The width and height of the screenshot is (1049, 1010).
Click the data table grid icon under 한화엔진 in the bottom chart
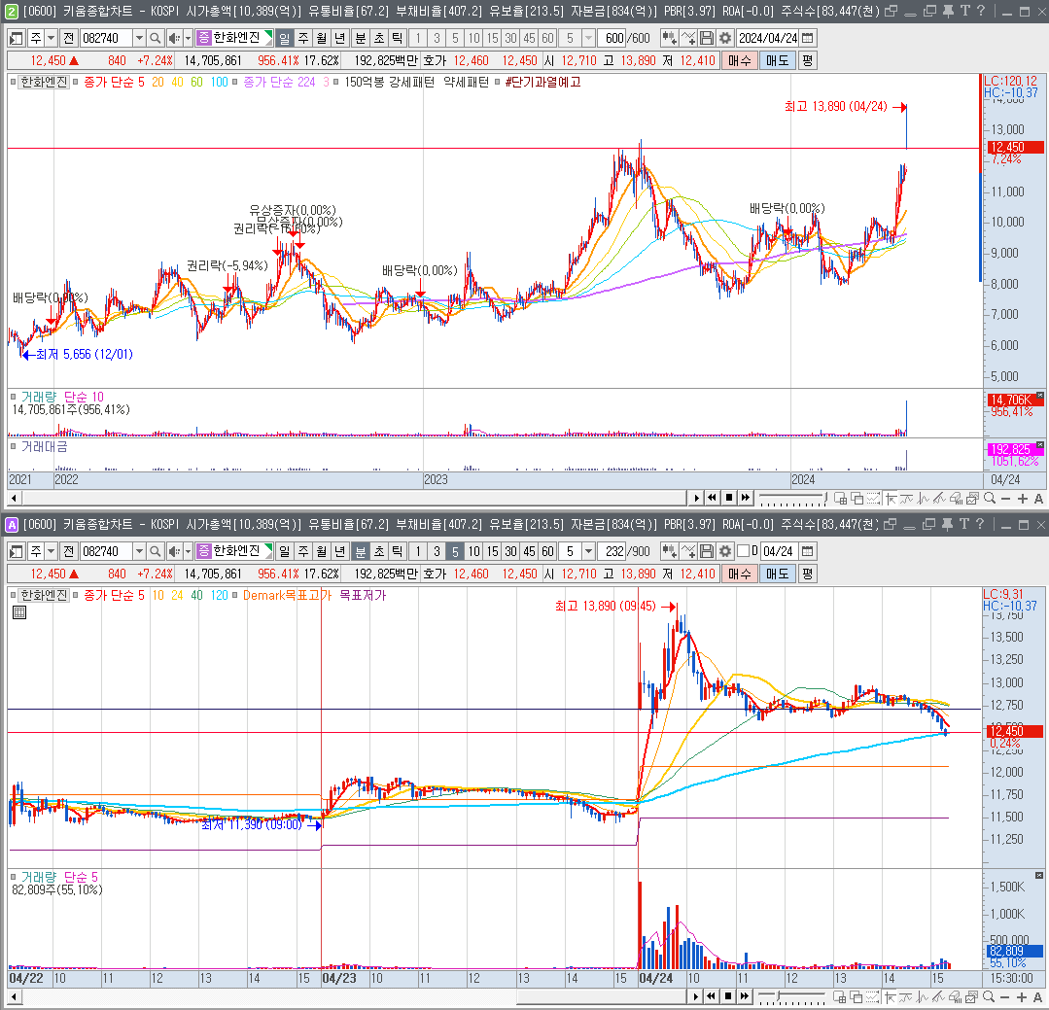[19, 612]
